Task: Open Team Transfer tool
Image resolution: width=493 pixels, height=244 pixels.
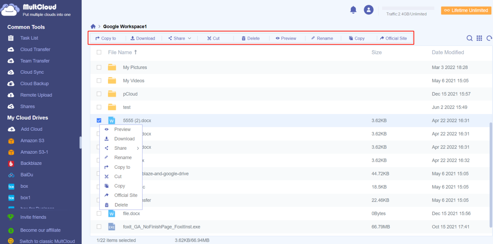Action: (35, 61)
